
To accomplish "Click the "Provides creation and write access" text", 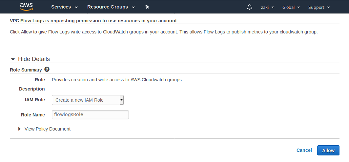I will (x=117, y=79).
